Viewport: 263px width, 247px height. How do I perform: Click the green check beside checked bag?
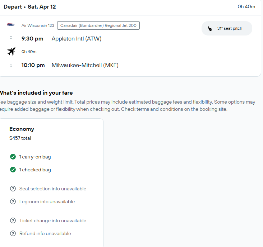click(x=13, y=170)
